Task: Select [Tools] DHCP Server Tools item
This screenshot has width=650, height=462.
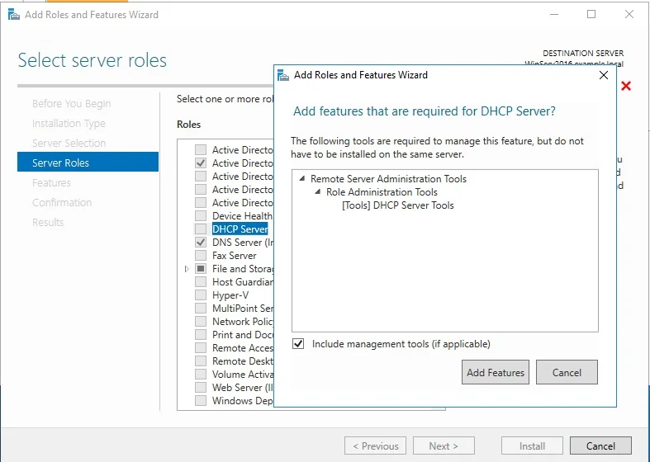Action: tap(397, 205)
